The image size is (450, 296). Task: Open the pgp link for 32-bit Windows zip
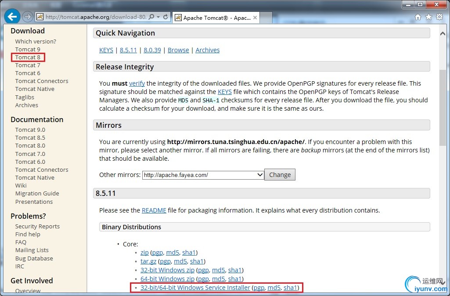click(203, 270)
